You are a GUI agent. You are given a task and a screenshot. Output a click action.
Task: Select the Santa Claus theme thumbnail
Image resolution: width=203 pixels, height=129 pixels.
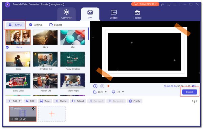[x=18, y=81]
